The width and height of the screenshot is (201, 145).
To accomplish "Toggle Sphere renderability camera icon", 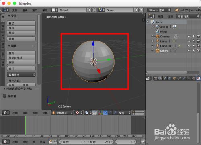I will point(199,51).
